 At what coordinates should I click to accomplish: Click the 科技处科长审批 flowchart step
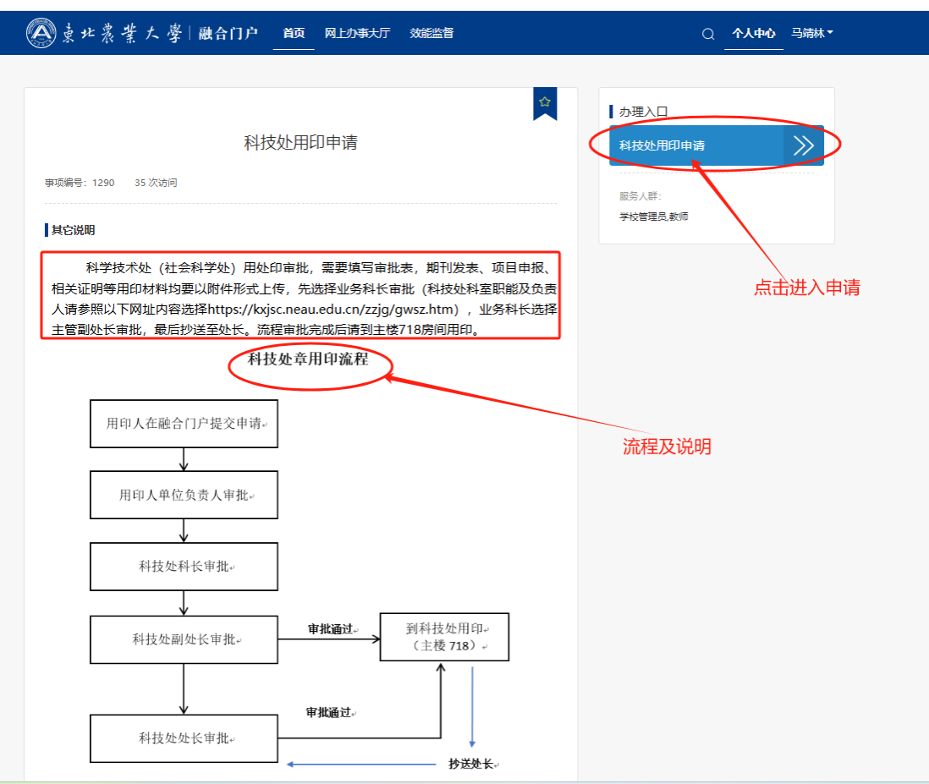coord(184,567)
